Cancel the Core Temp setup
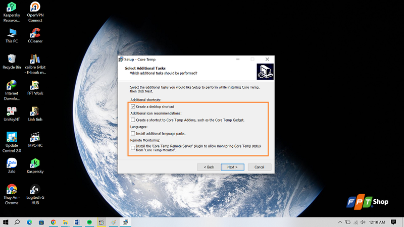The height and width of the screenshot is (227, 404). [x=259, y=167]
